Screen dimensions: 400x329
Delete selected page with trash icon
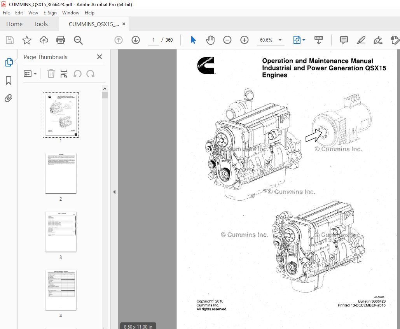coord(51,74)
